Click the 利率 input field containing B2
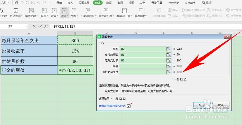Viewport: 242px width, 125px height. tap(143, 49)
